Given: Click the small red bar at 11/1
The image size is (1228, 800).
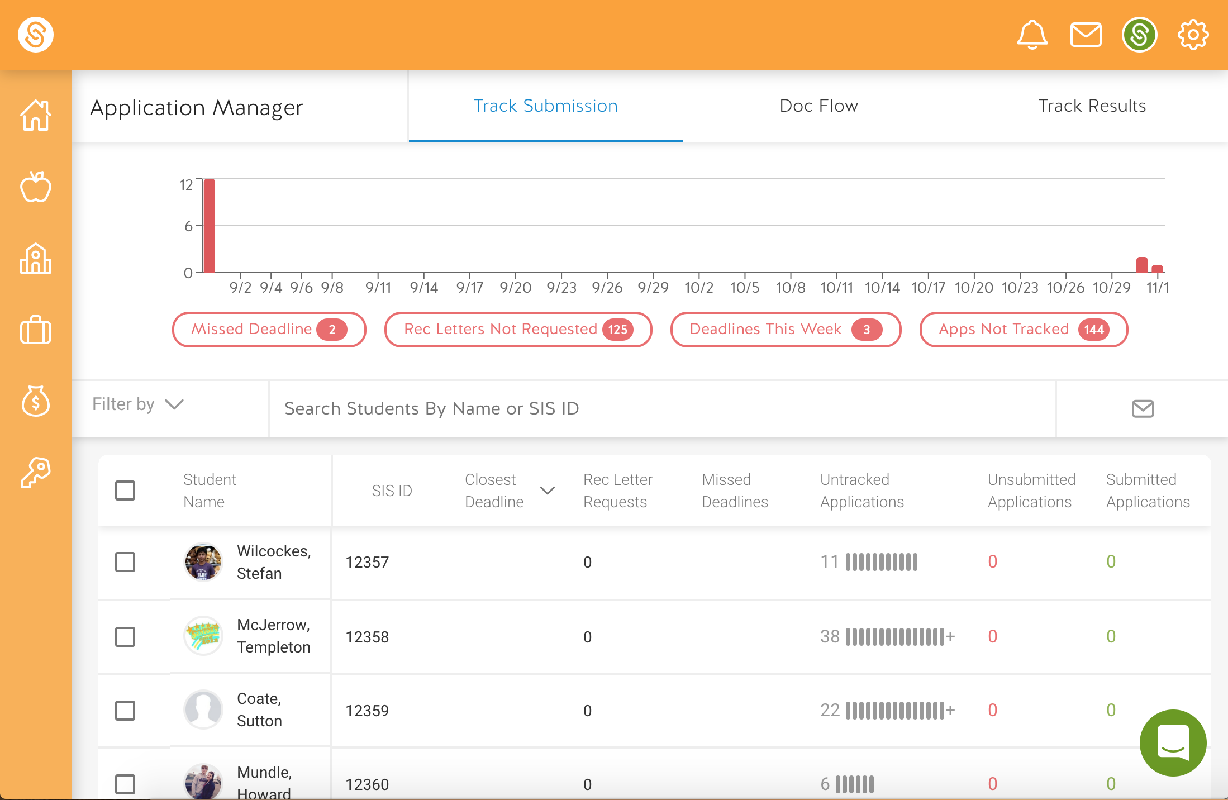Looking at the screenshot, I should (x=1157, y=269).
